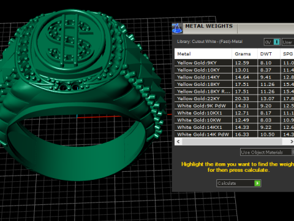Click the left arrow of horizontal scrollbar
Viewport: 294px width, 221px height.
(178, 141)
